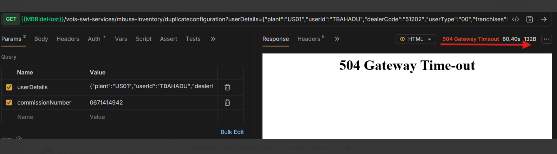Click the Bulk Edit link
The image size is (557, 154).
pos(232,132)
